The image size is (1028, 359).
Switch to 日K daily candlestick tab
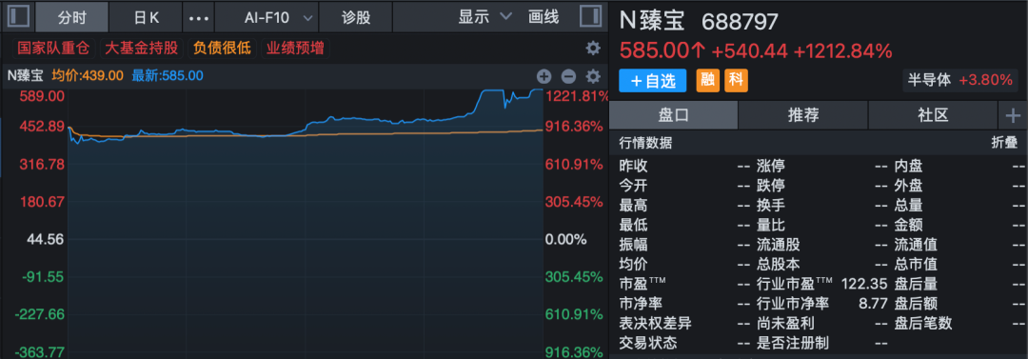pos(146,18)
